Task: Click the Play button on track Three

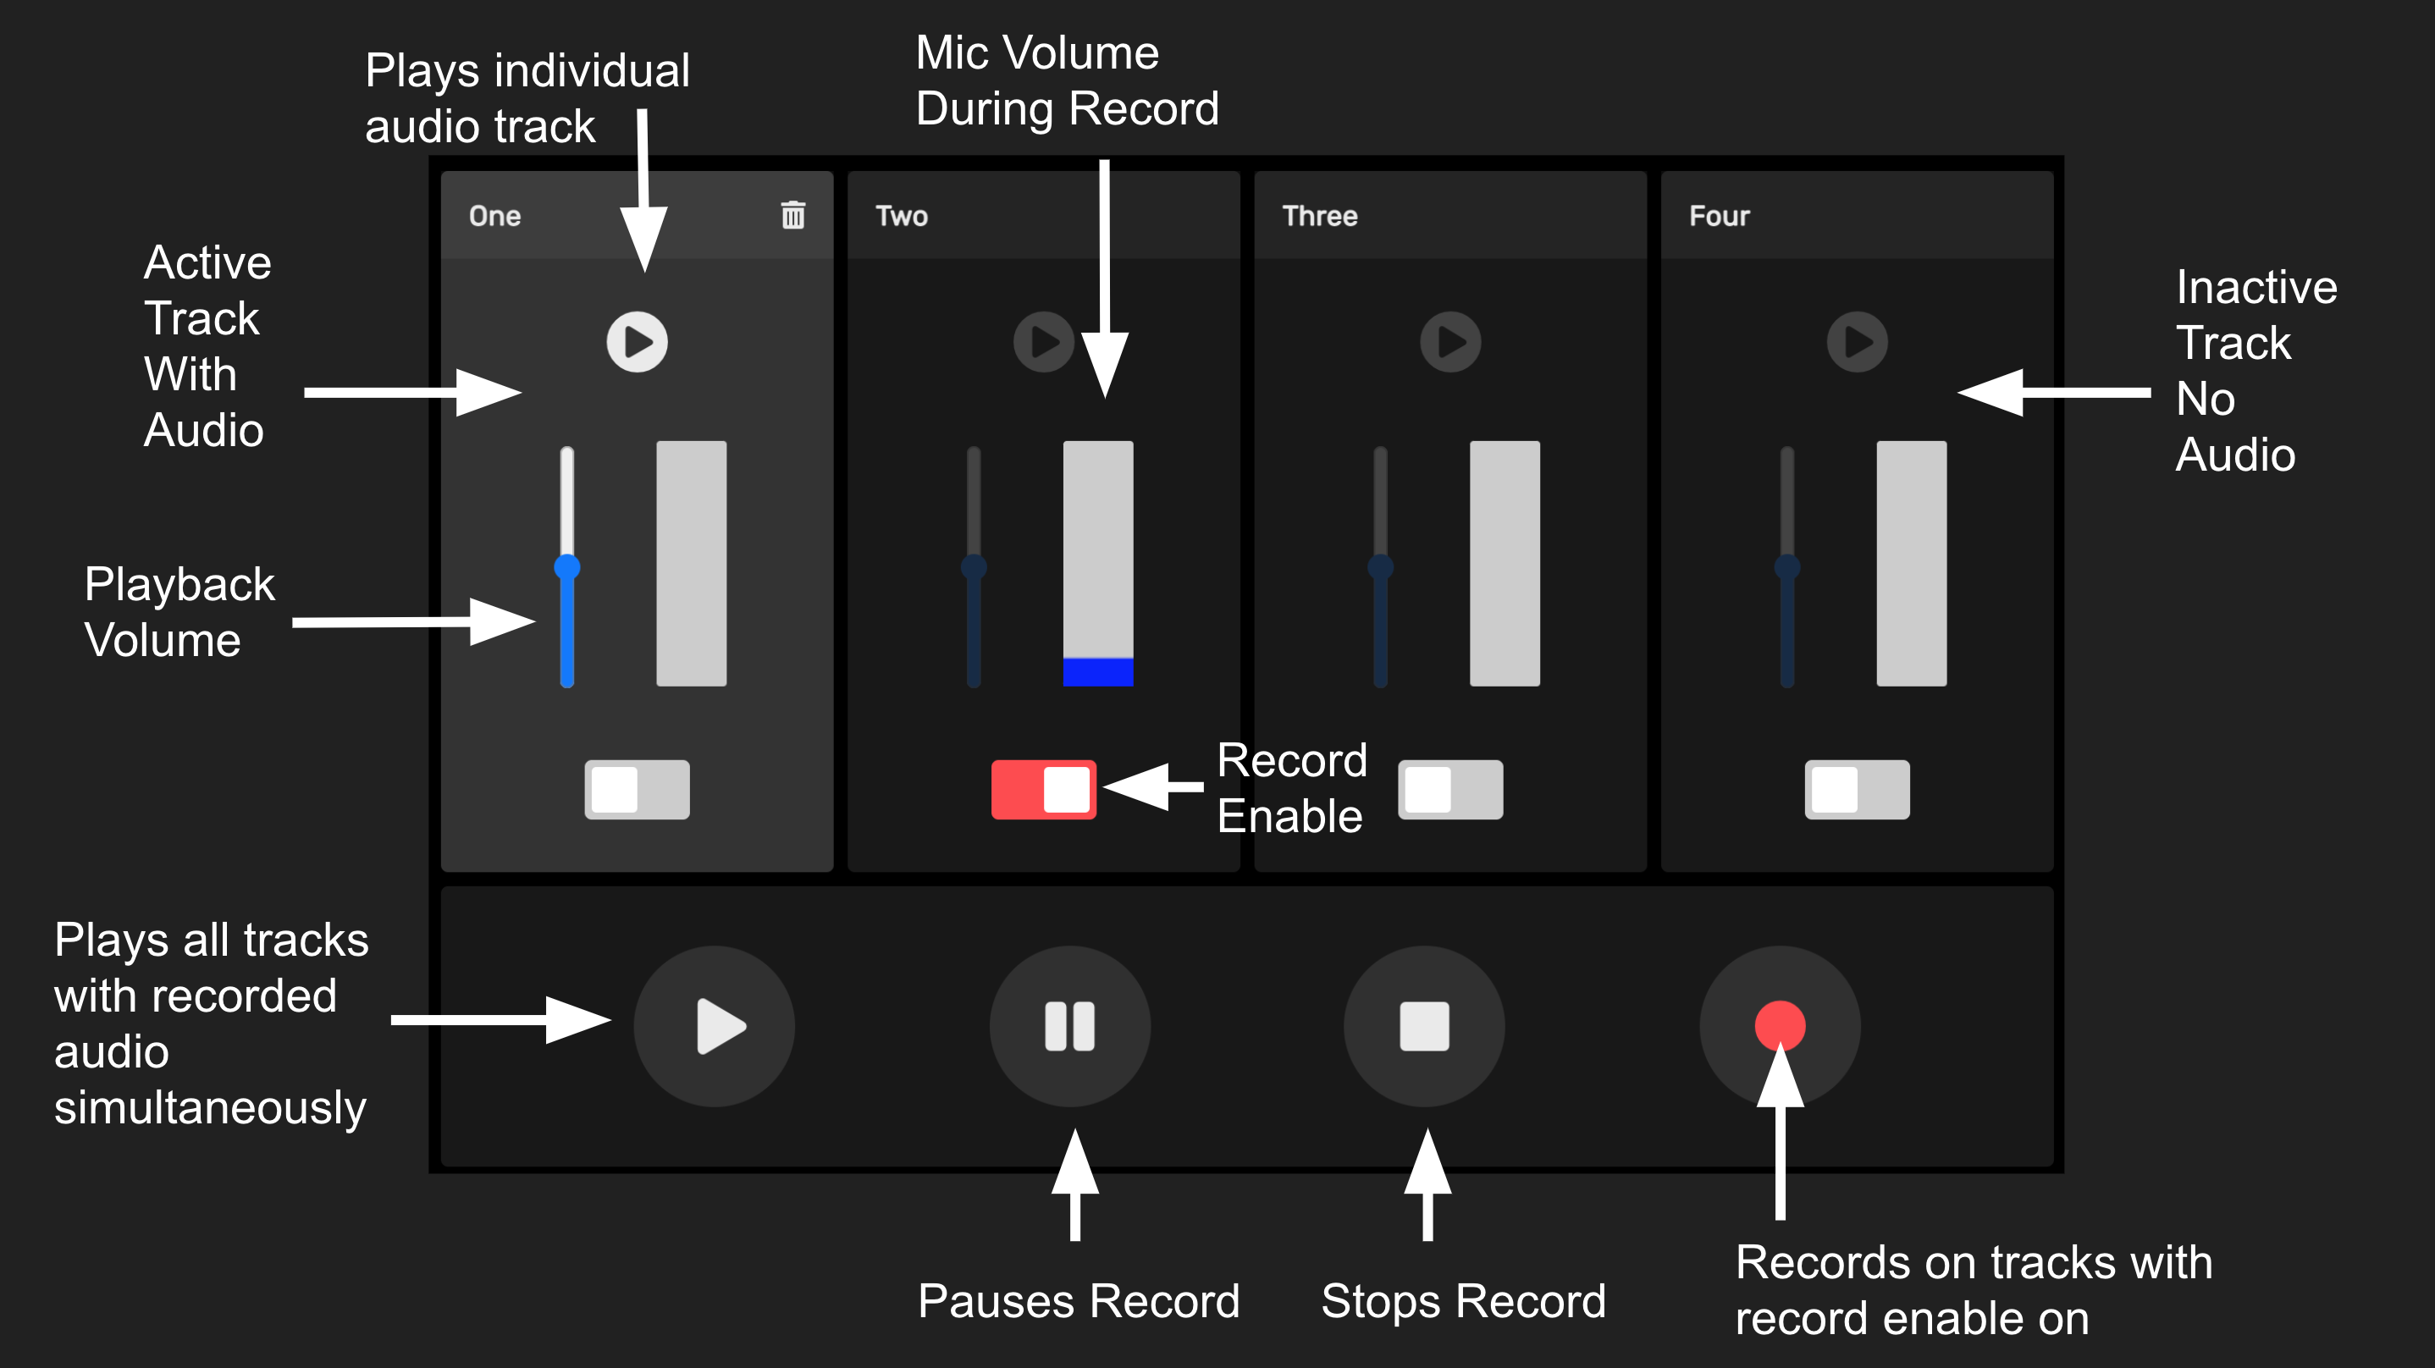Action: click(1450, 341)
